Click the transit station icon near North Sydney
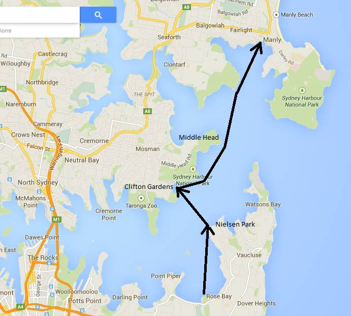Viewport: 351px width, 316px height. tap(39, 192)
